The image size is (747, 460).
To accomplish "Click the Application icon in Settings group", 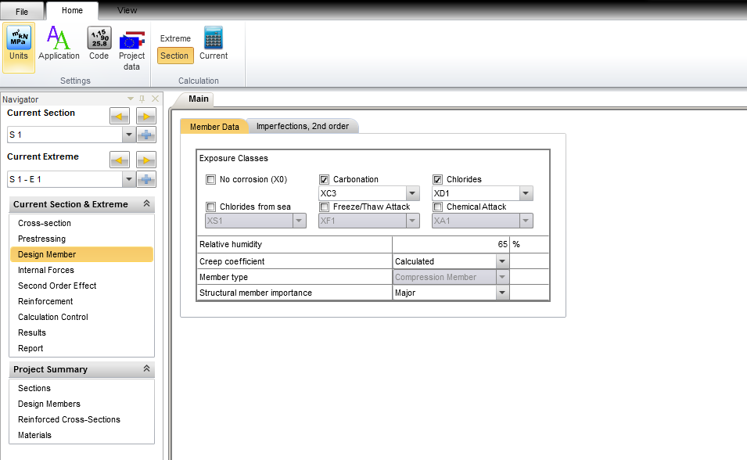I will 59,43.
